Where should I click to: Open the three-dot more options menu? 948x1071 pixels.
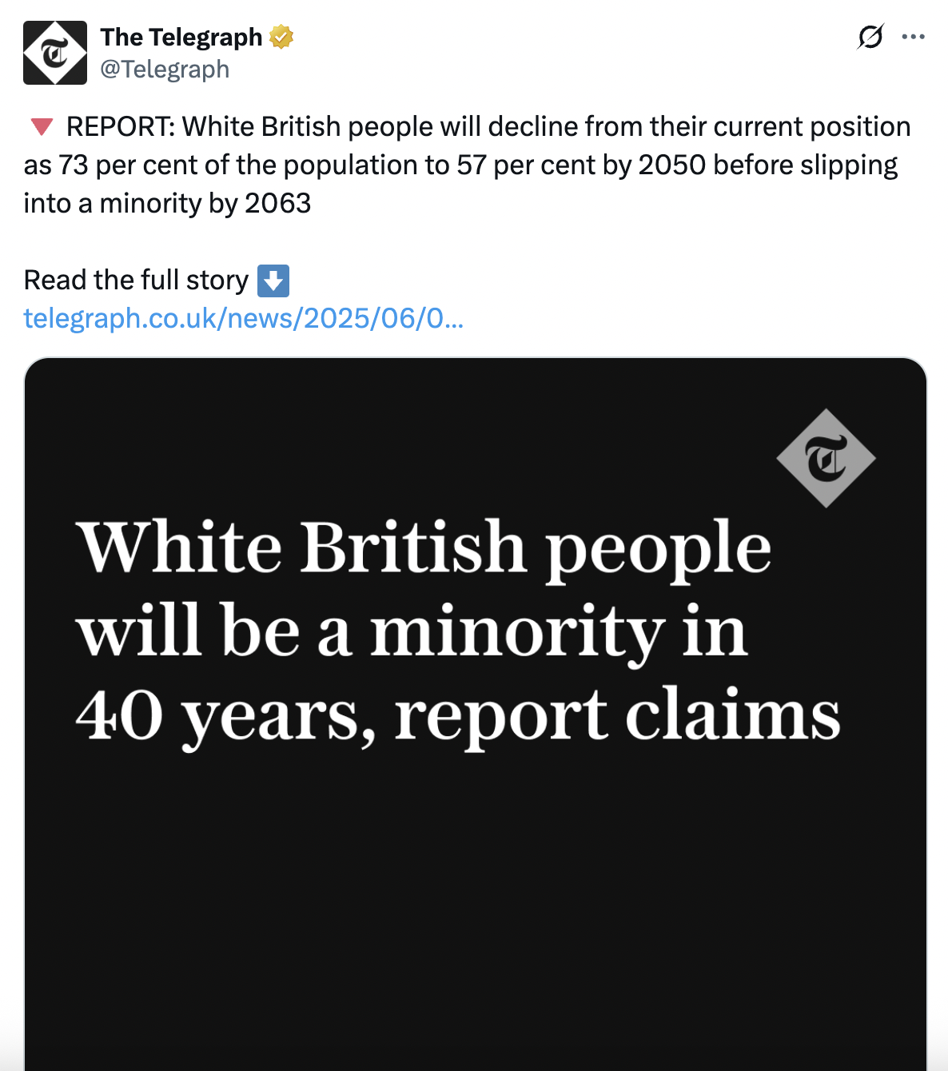(913, 37)
